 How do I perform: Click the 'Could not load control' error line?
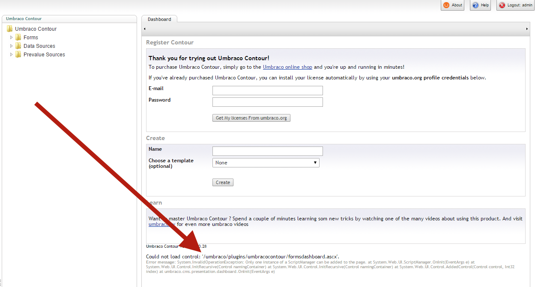pos(243,256)
